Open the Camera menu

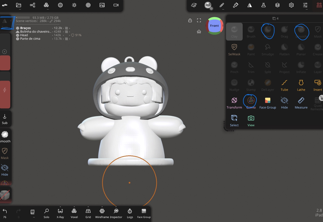pos(116,5)
